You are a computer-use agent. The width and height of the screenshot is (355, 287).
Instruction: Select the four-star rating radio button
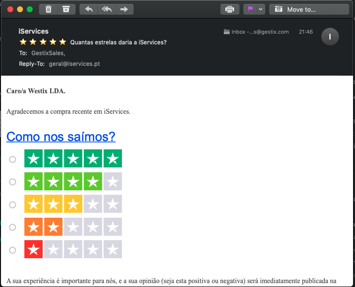13,182
